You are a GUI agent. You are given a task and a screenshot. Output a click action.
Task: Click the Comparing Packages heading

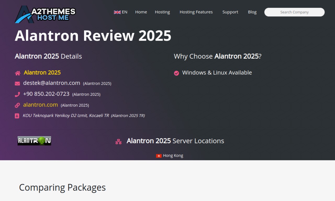click(62, 187)
